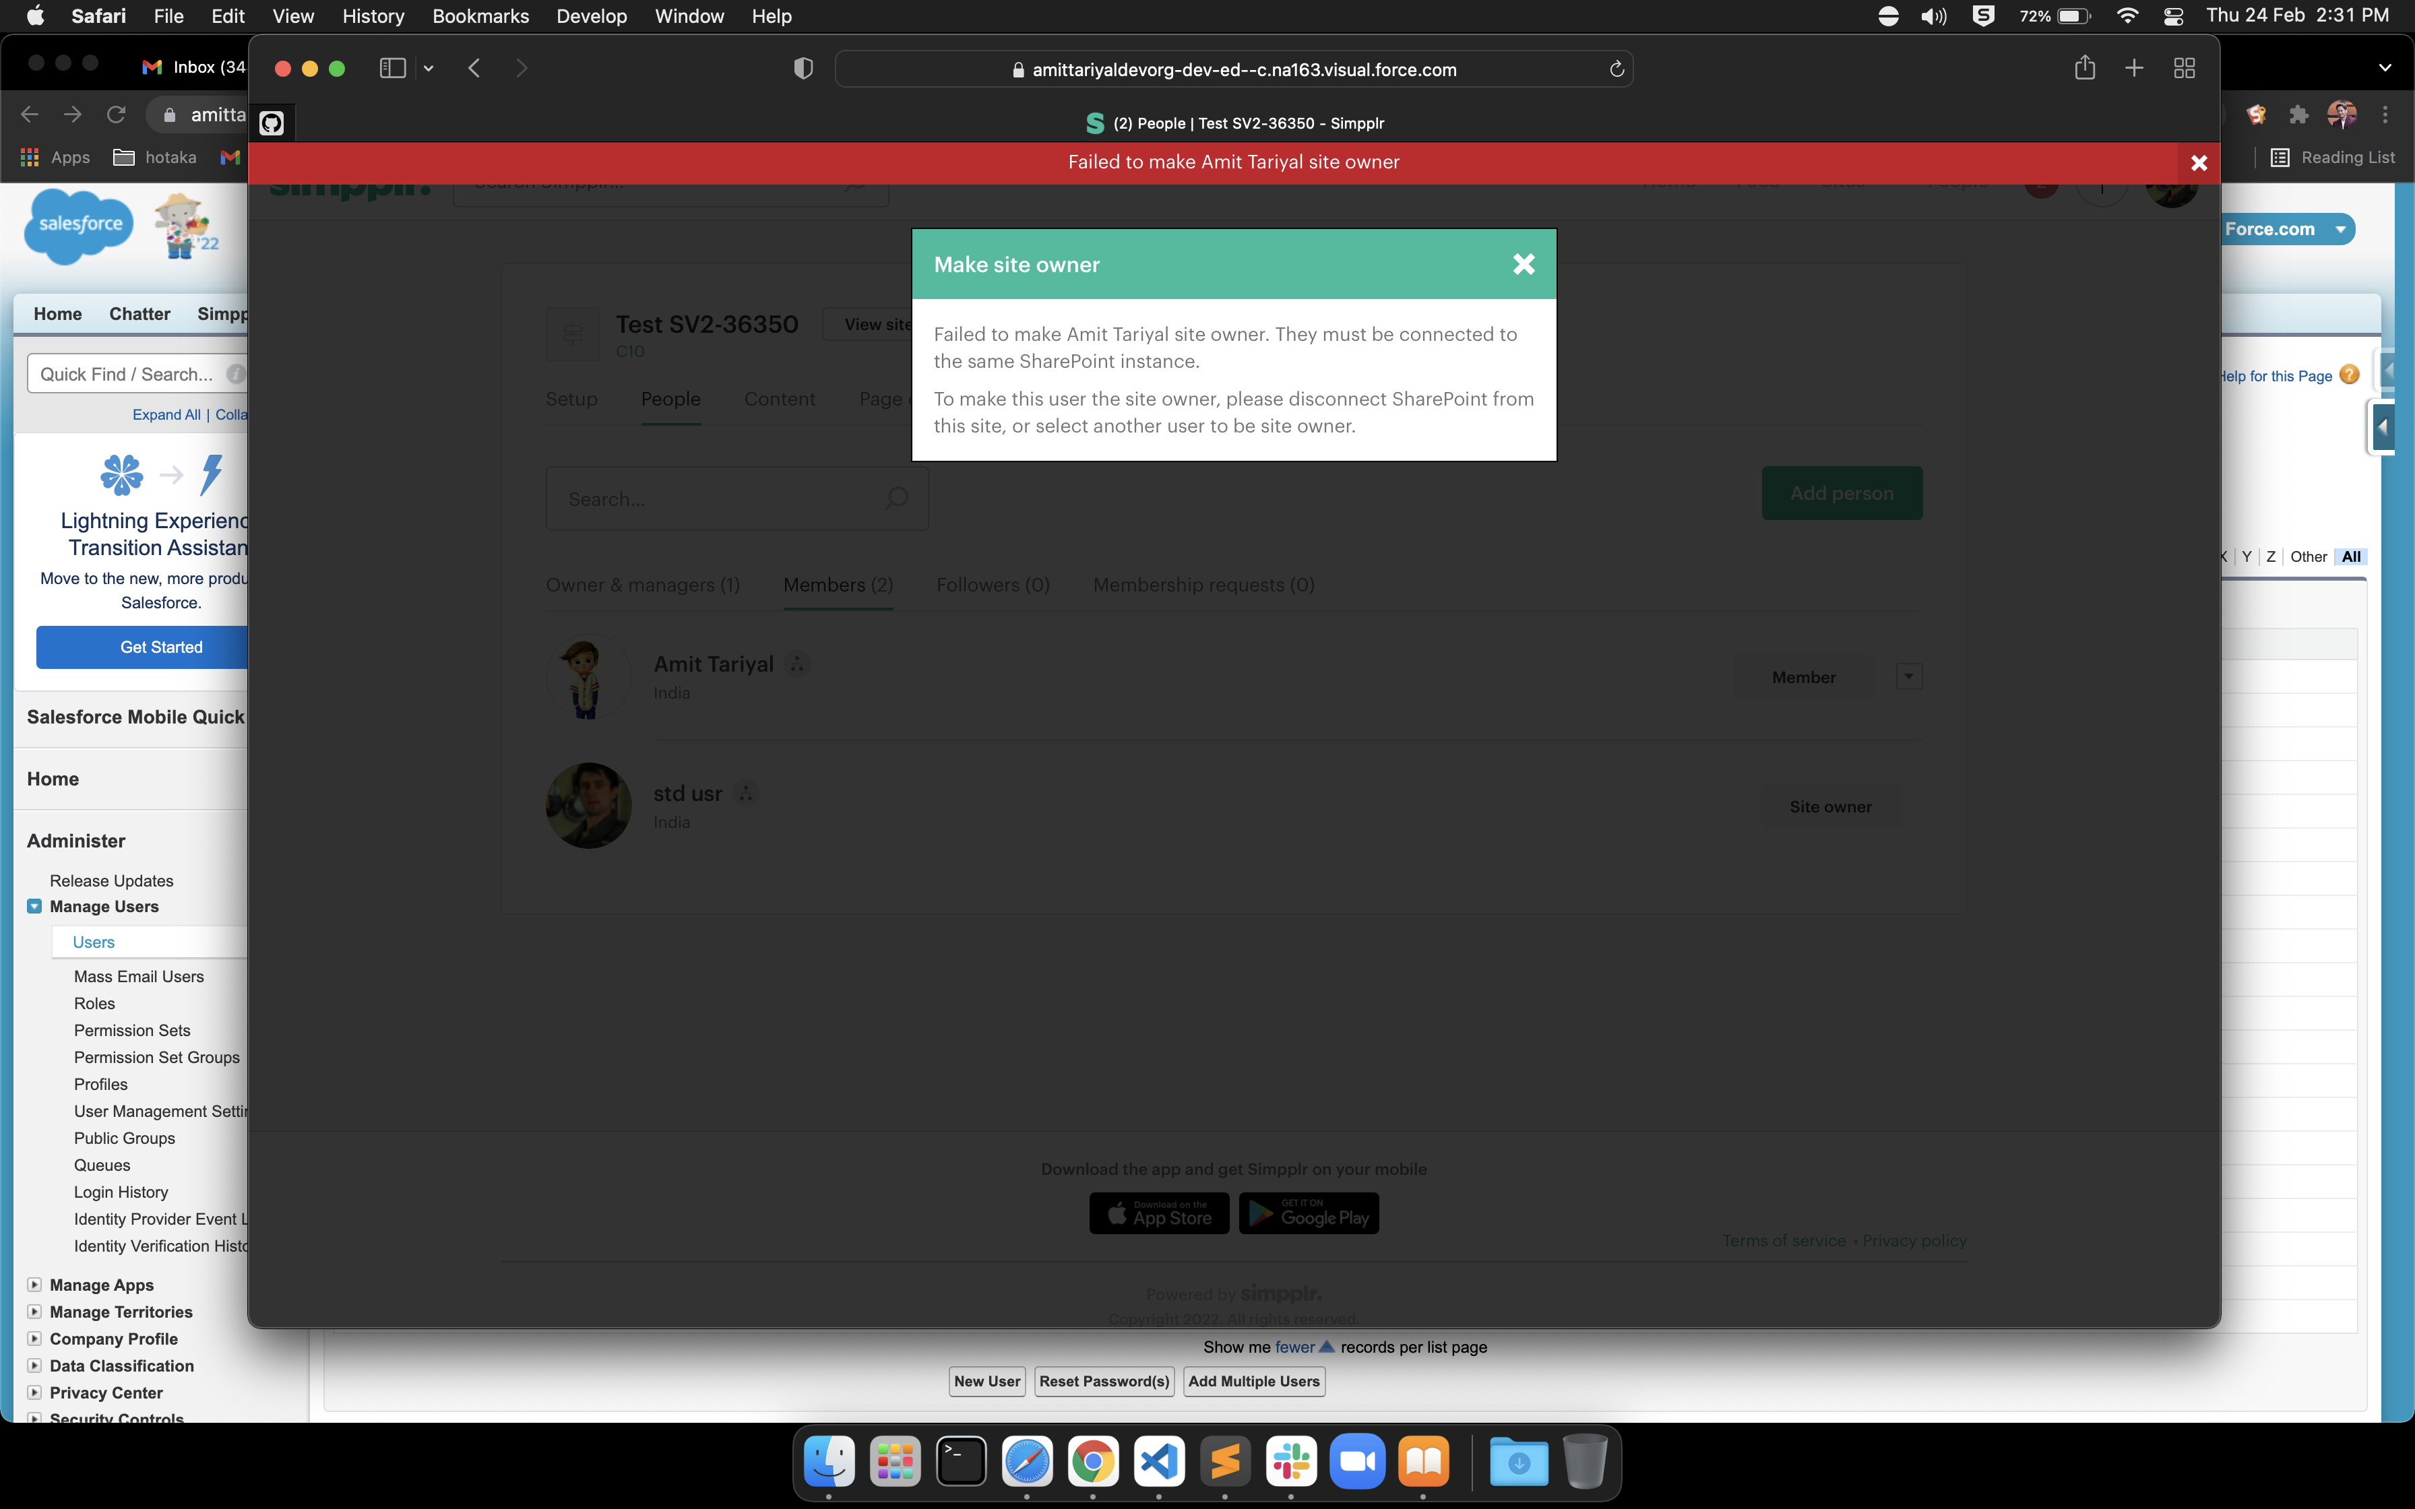Viewport: 2415px width, 1509px height.
Task: Open Slack from the Dock
Action: tap(1290, 1460)
